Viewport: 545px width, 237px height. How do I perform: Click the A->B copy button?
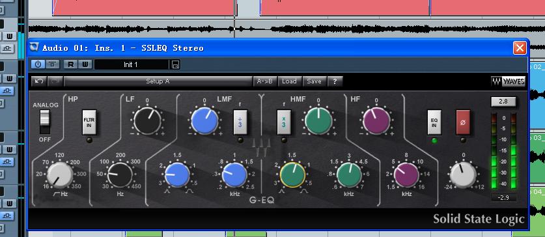point(265,81)
